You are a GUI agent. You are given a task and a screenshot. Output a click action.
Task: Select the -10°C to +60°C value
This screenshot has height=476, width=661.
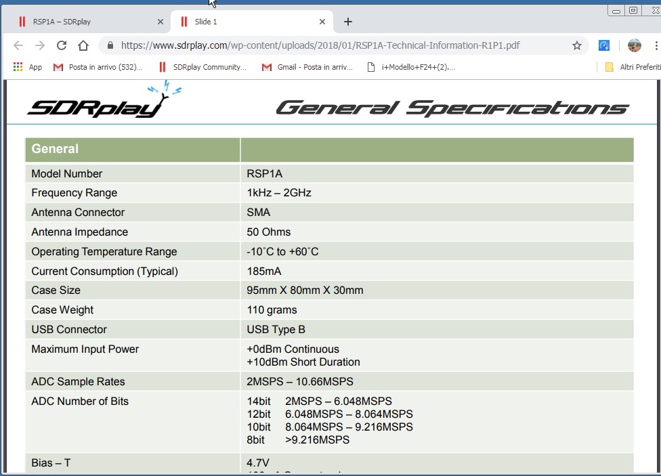pos(282,252)
